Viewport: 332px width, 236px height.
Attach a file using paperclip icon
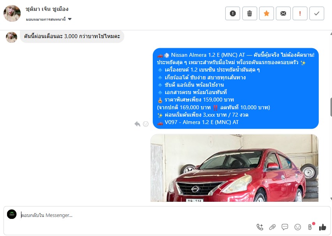coord(272,227)
